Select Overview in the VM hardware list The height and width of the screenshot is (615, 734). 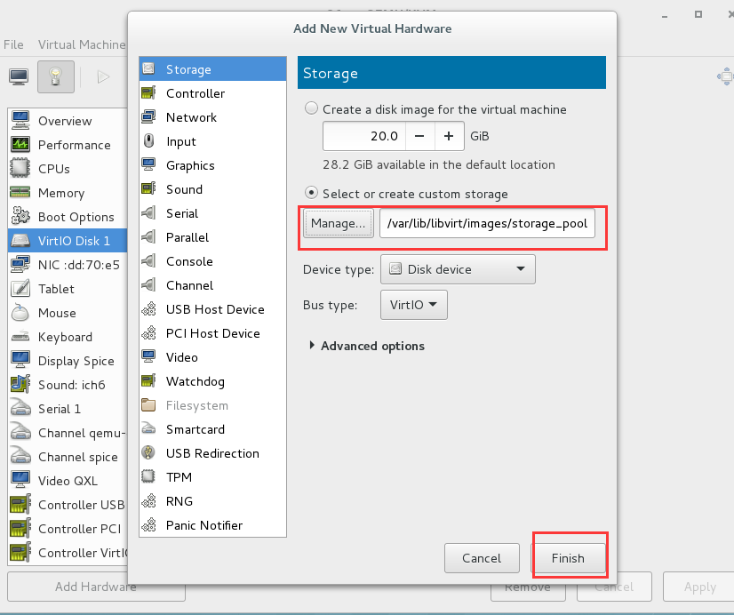[x=68, y=121]
